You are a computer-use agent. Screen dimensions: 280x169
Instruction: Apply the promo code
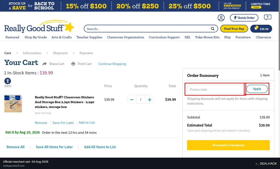pos(257,89)
